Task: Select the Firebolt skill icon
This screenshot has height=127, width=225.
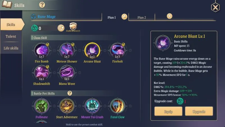Action: pos(117,50)
